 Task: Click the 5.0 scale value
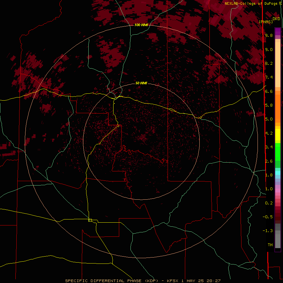[269, 119]
